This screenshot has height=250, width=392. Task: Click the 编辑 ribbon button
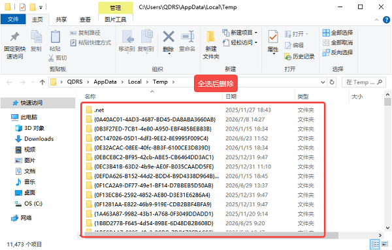[294, 45]
